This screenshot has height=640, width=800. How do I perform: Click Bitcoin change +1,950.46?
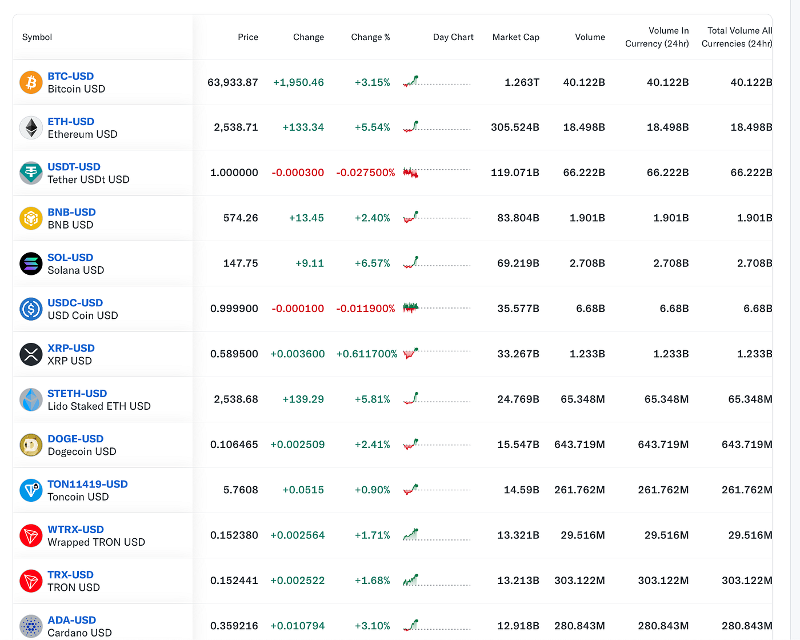(298, 82)
